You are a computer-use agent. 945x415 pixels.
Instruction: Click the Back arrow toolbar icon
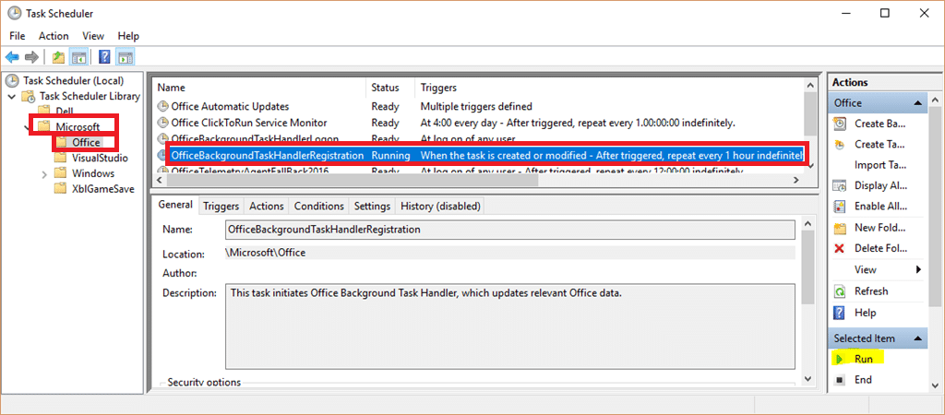(x=12, y=57)
